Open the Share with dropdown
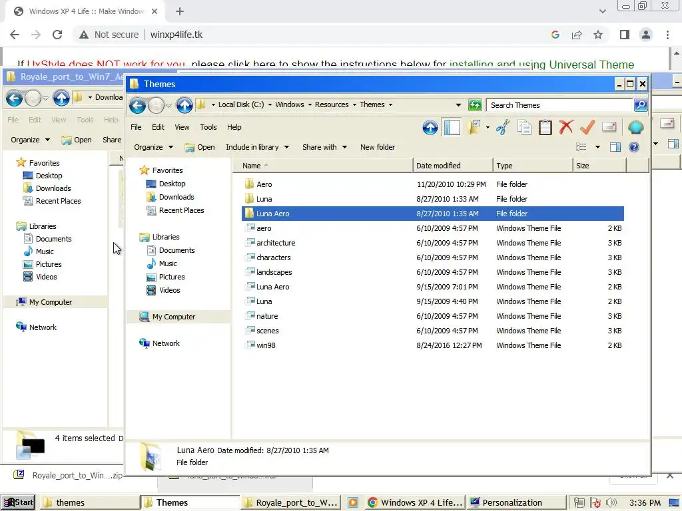 tap(324, 147)
